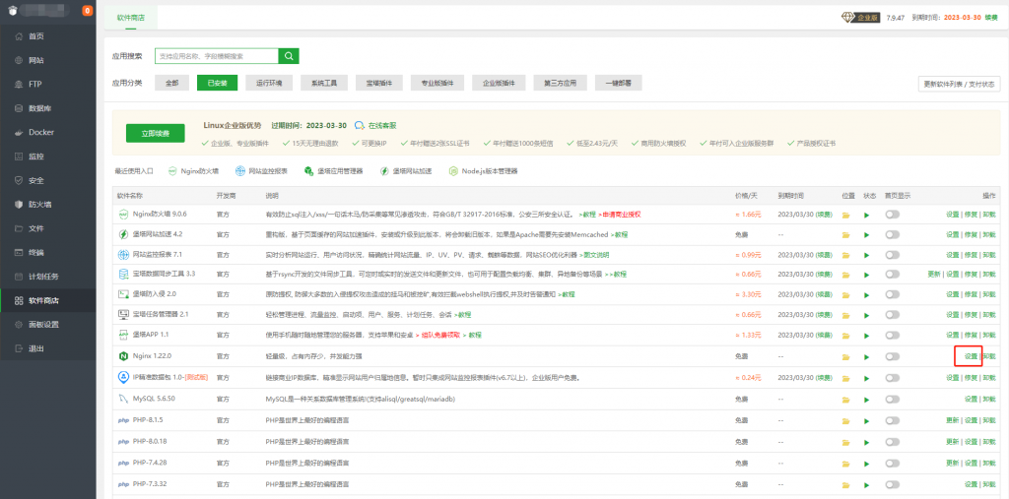Screen dimensions: 1009x499
Task: Toggle homepage display for MySQL 5.6.50
Action: pyautogui.click(x=893, y=401)
